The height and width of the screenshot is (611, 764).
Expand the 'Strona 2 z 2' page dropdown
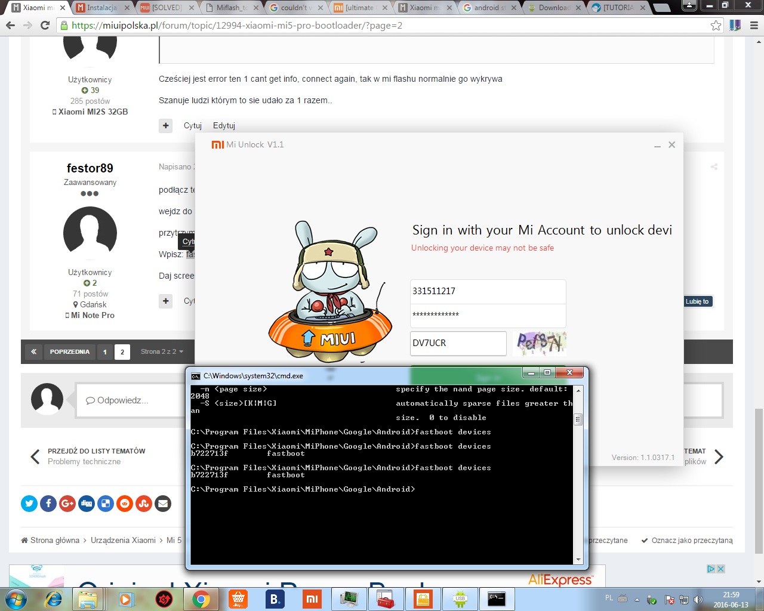tap(162, 351)
